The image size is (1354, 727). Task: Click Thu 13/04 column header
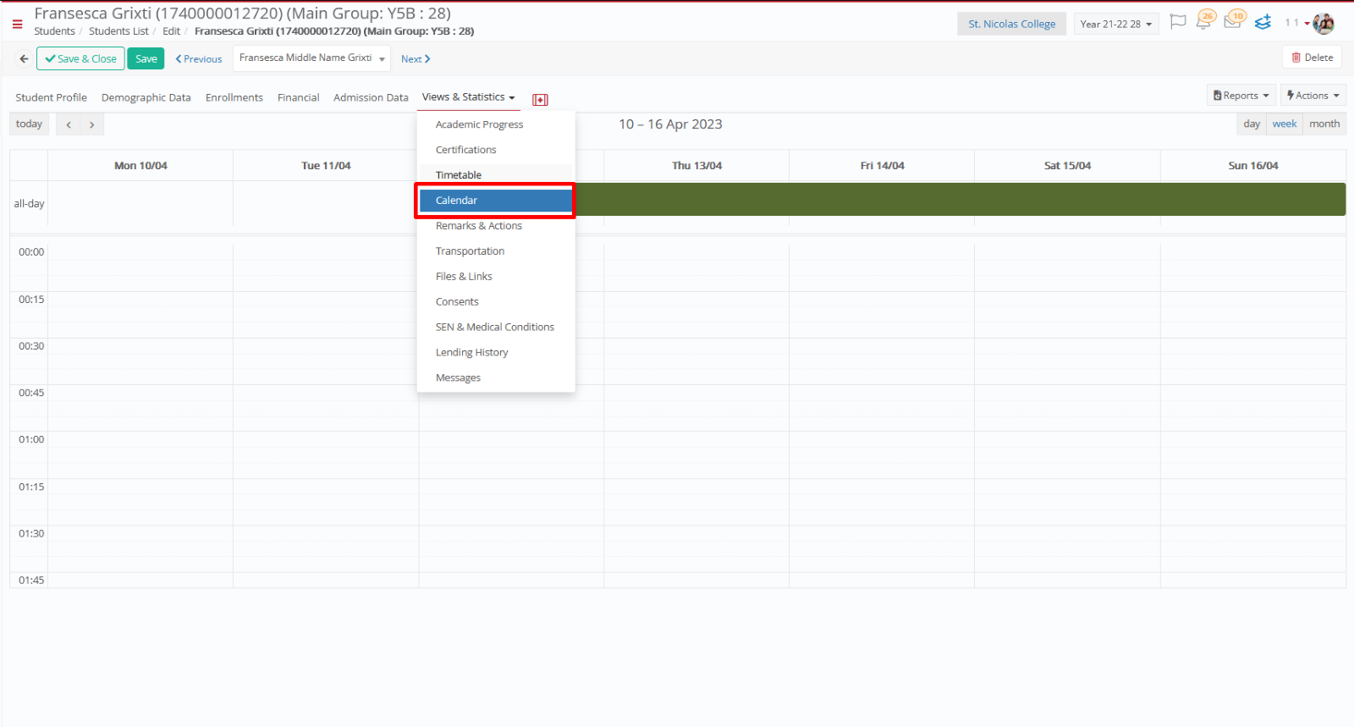[x=696, y=166]
